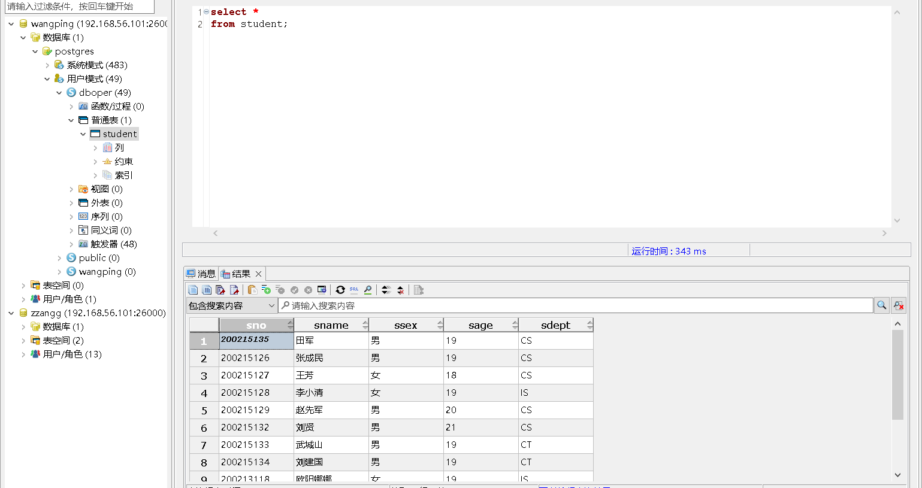Close the 结果 tab
The image size is (922, 488).
(x=258, y=274)
